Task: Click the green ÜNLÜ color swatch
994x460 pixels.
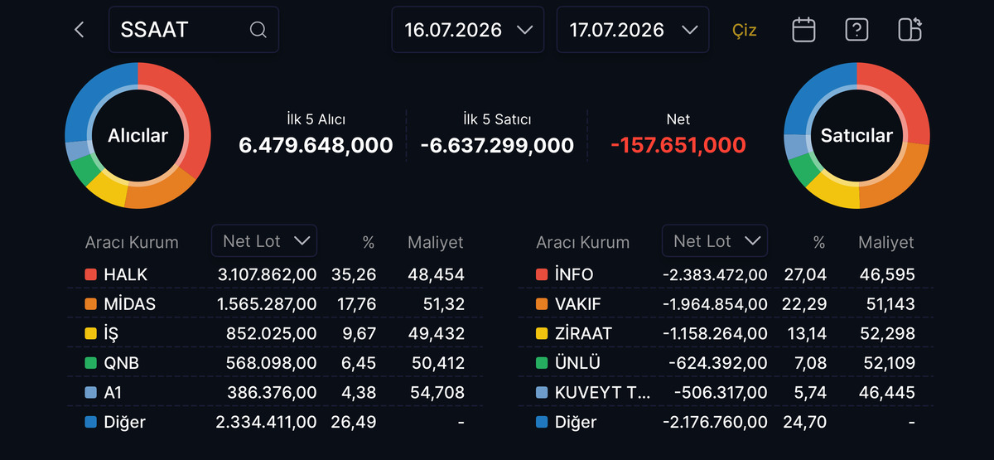Action: coord(542,363)
